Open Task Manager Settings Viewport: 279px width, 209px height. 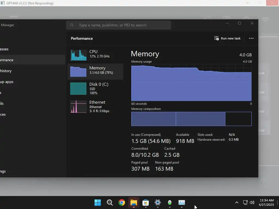pos(32,171)
